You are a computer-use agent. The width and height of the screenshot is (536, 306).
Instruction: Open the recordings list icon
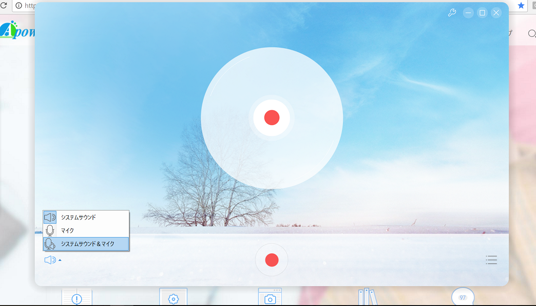[491, 260]
